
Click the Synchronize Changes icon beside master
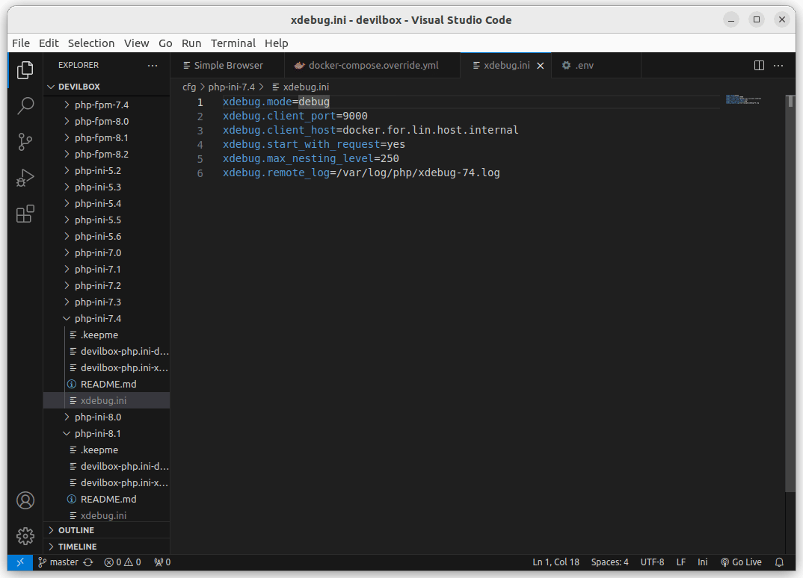pos(88,562)
